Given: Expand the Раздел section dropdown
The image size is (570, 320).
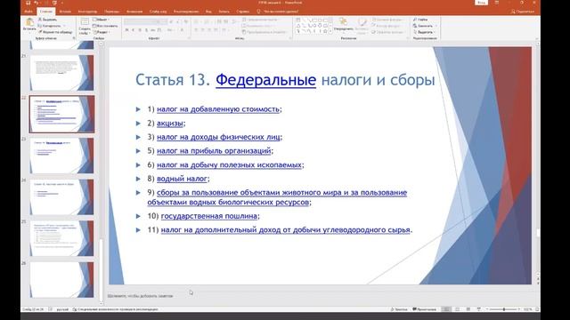Looking at the screenshot, I should pos(102,32).
